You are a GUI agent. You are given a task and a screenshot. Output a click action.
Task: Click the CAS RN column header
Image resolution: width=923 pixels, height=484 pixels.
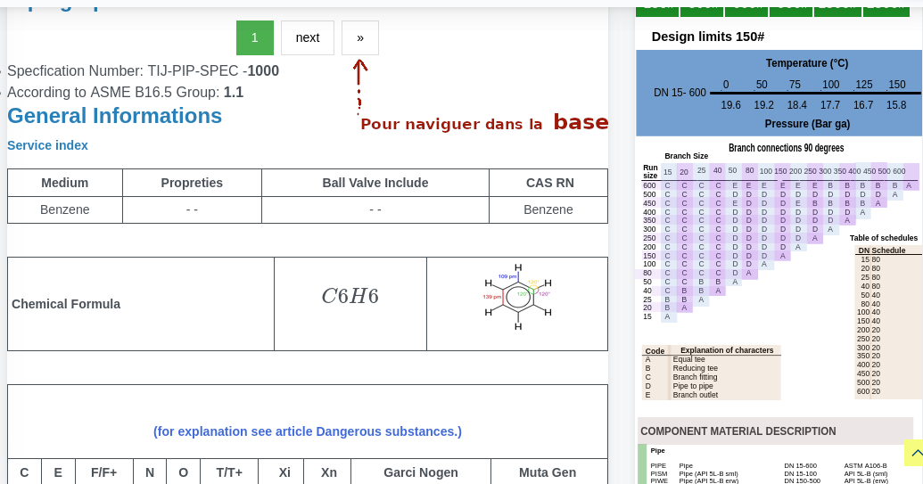point(548,183)
